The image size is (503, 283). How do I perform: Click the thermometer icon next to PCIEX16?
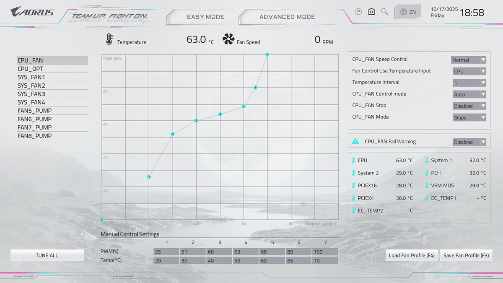(x=353, y=185)
